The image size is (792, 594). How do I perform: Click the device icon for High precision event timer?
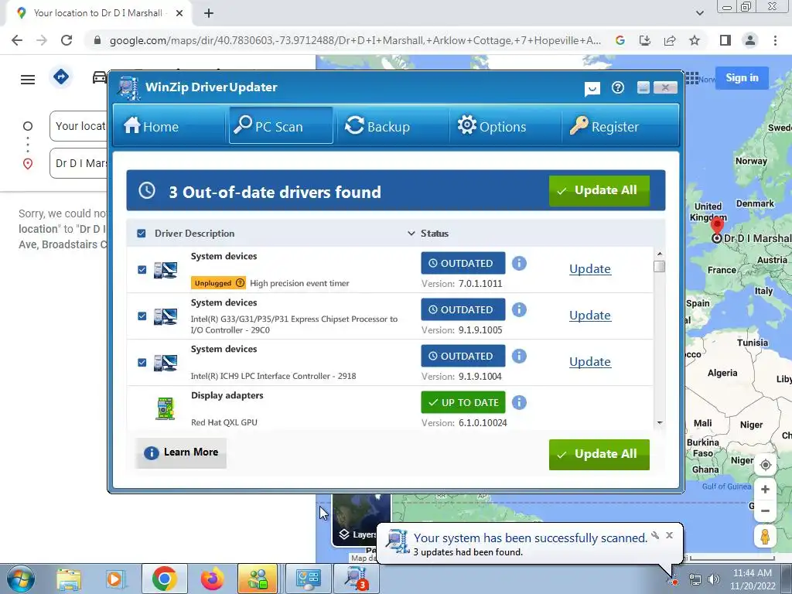click(x=166, y=270)
